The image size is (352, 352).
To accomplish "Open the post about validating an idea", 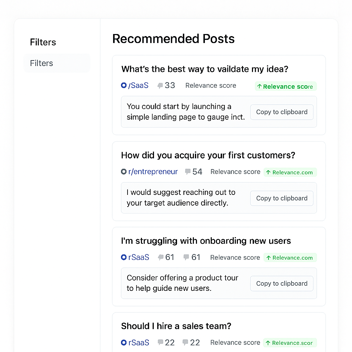I will click(205, 69).
